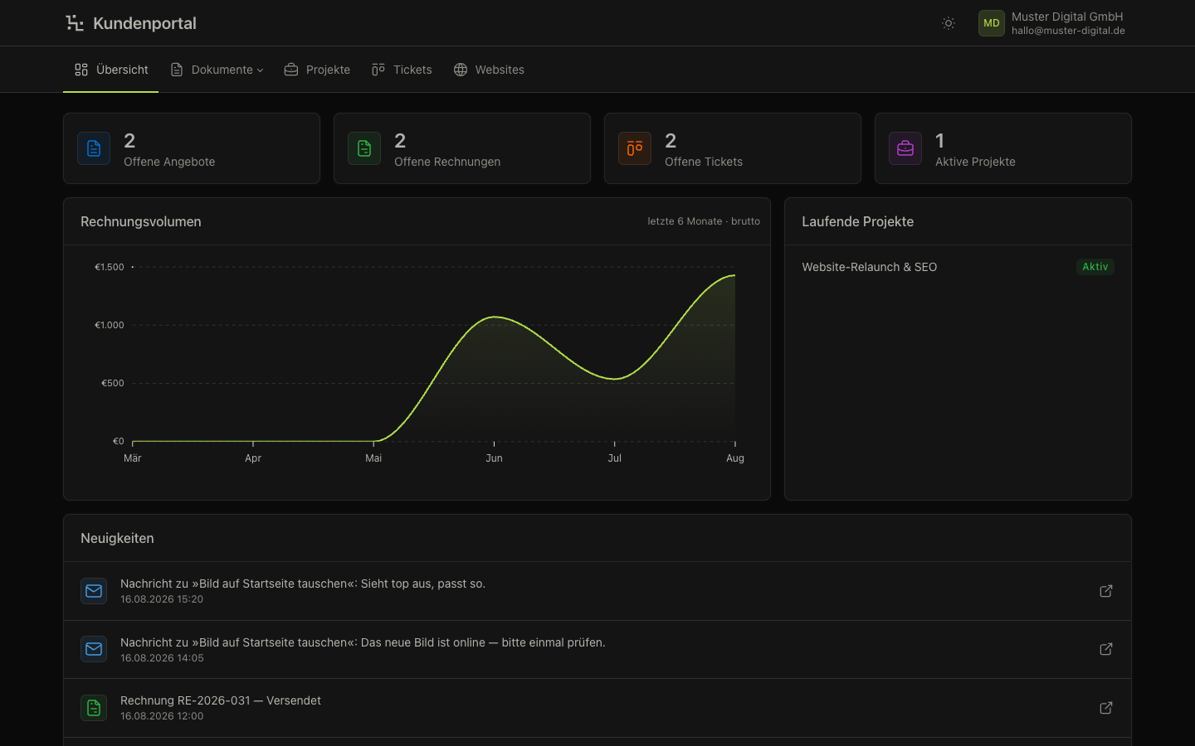Screen dimensions: 1195x746
Task: Click the €0 axis label
Action: click(x=119, y=441)
